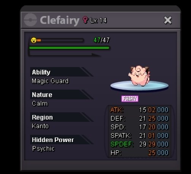Click the pink female gender symbol
The height and width of the screenshot is (174, 191).
pos(85,20)
